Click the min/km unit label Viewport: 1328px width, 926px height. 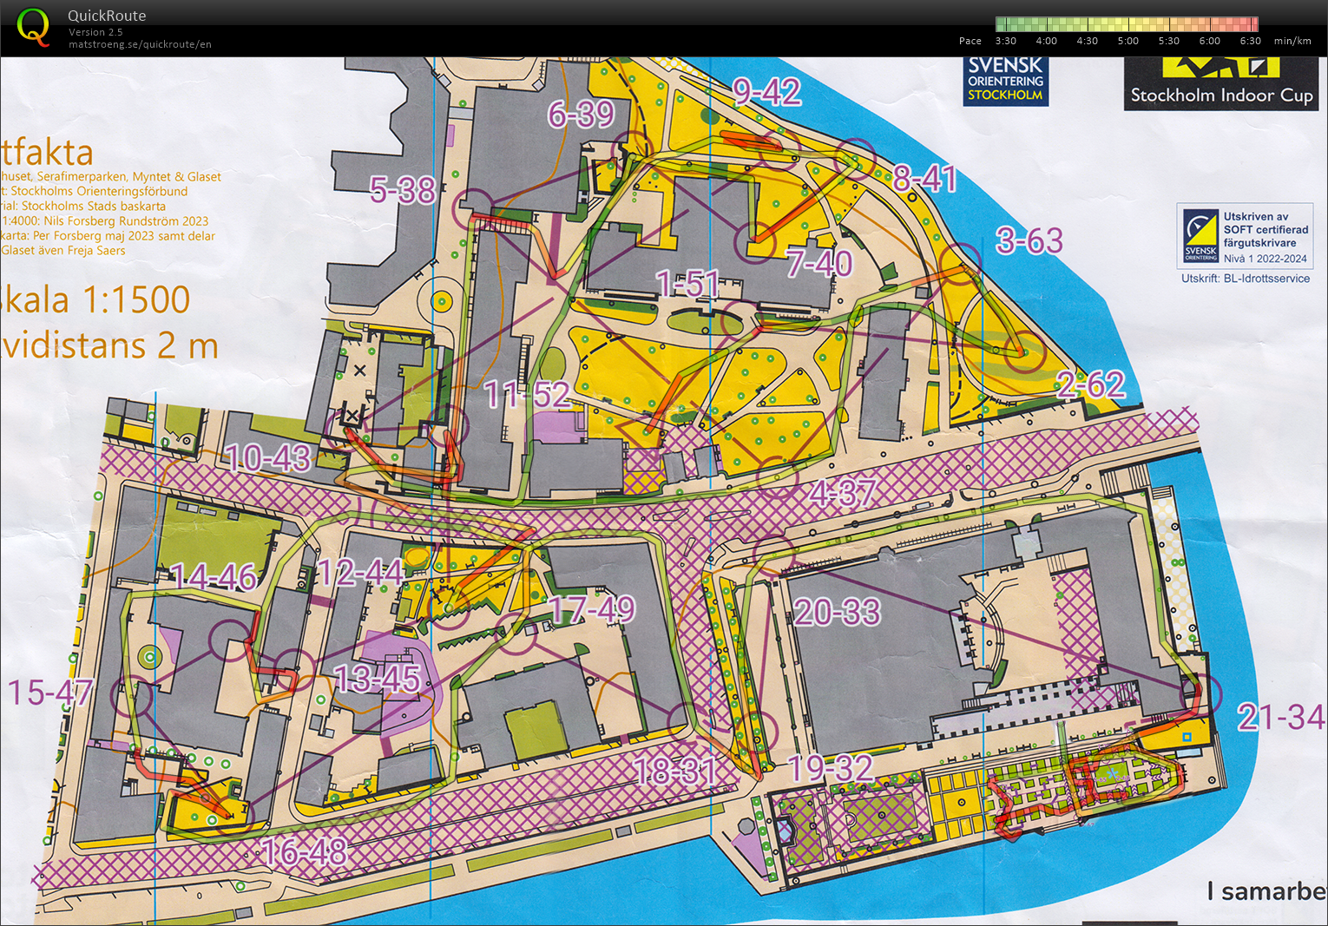(x=1292, y=41)
